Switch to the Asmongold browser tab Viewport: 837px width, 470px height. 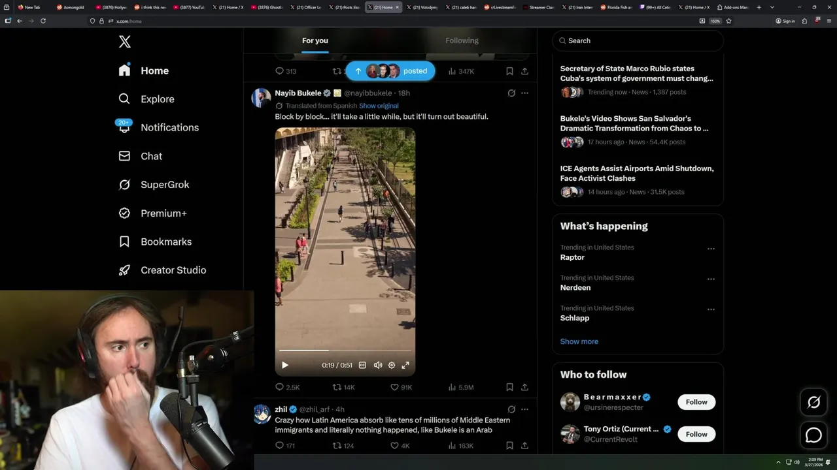pos(71,7)
